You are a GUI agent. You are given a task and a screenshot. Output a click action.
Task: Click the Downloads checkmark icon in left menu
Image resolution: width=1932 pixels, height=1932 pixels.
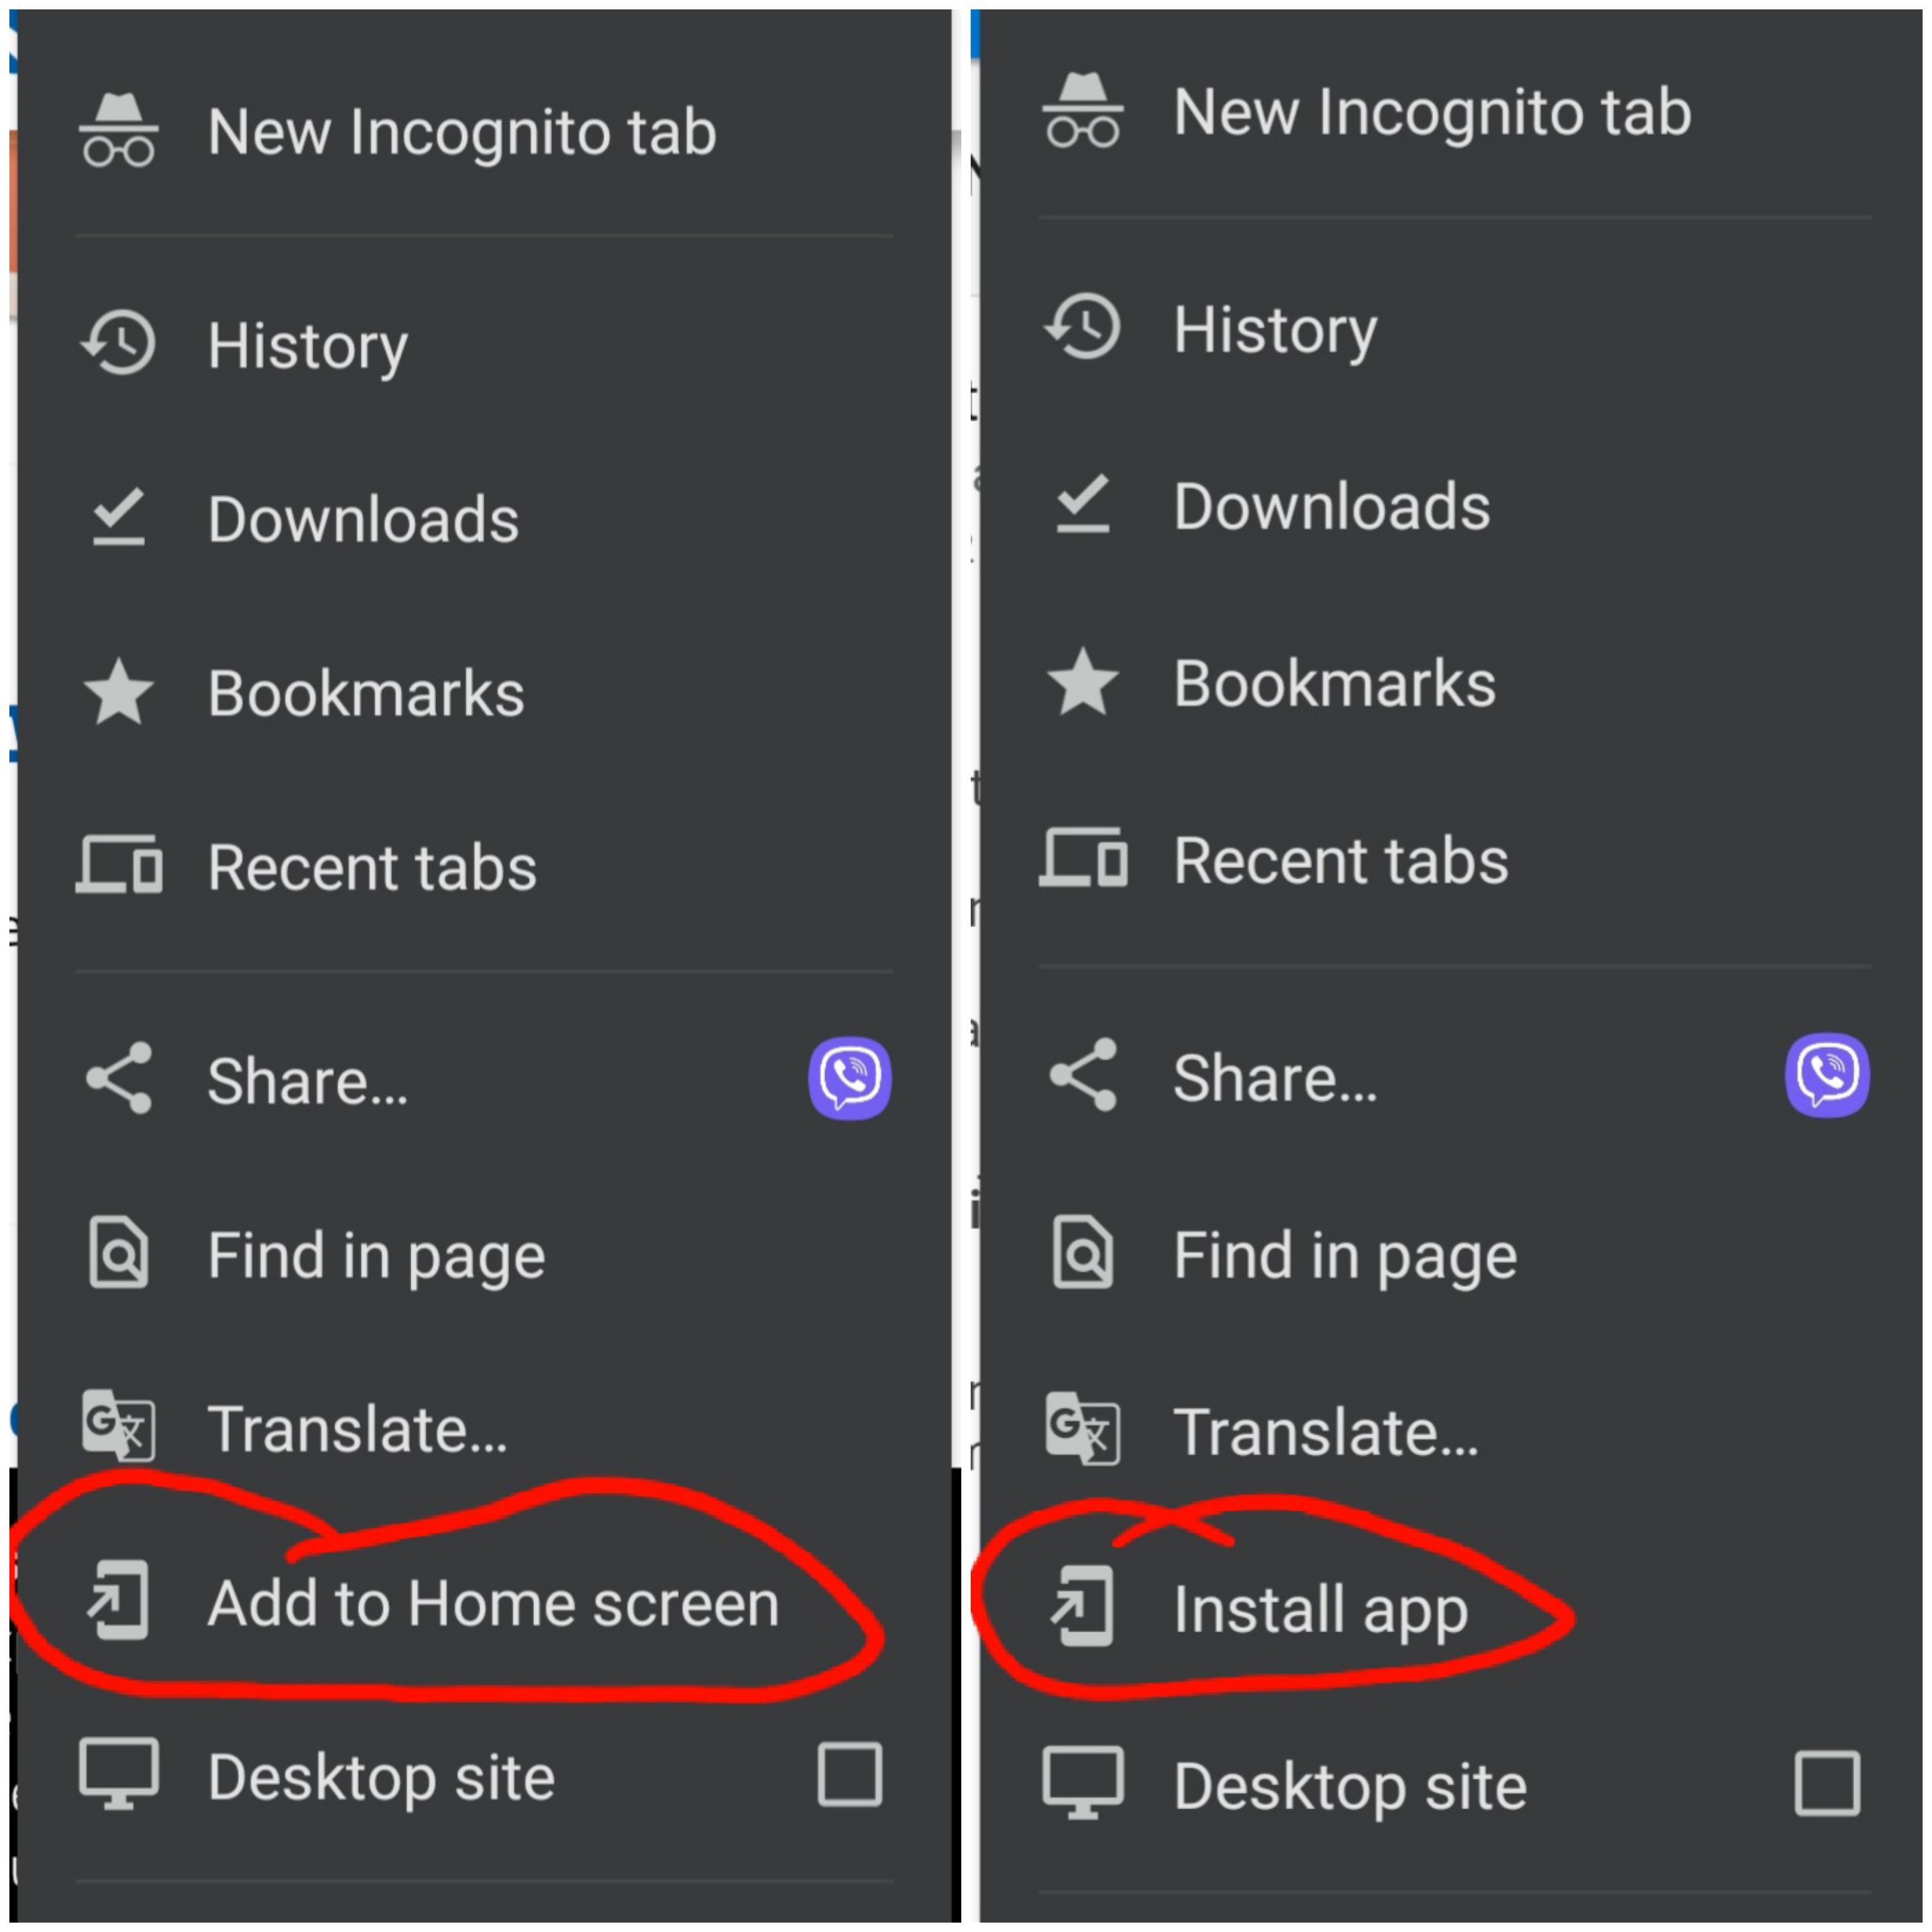click(x=118, y=516)
